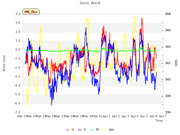The height and width of the screenshot is (135, 180).
Task: Click the -3.0 left axis value
Action: 17,76
